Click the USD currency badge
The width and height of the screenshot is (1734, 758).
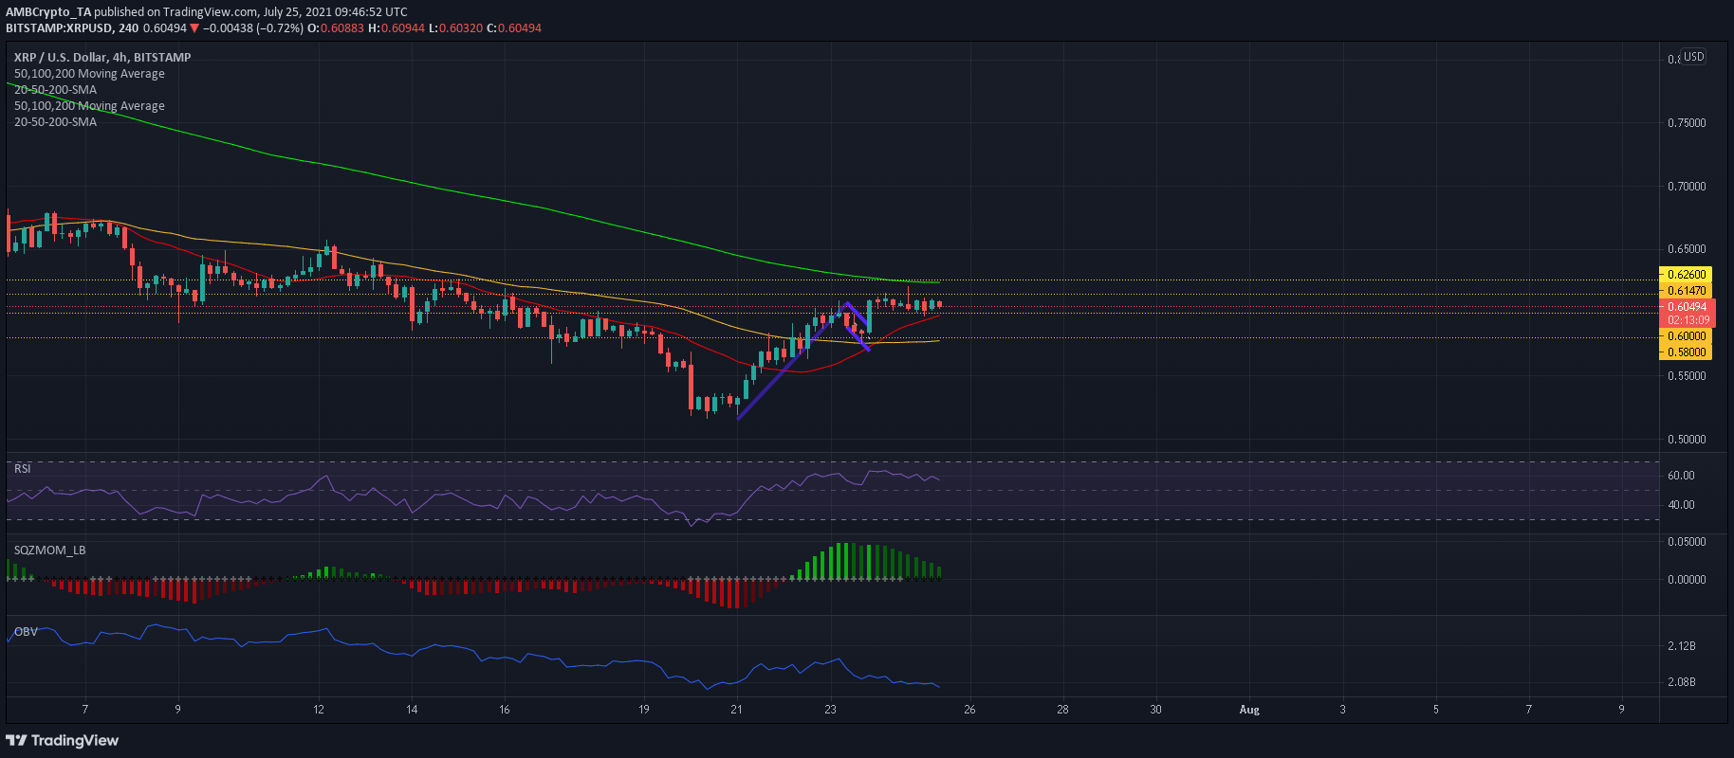click(1693, 57)
